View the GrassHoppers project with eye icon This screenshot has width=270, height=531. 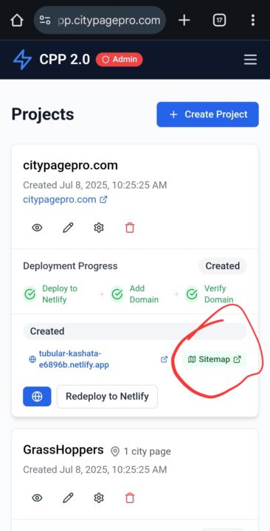click(x=37, y=498)
